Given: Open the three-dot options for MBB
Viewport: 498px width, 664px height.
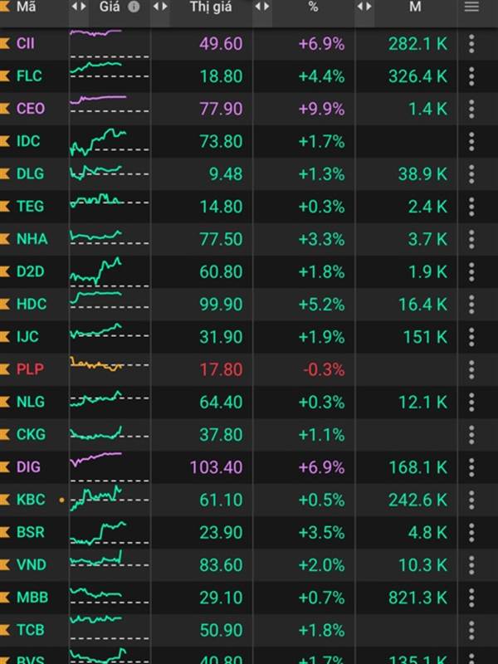Looking at the screenshot, I should [471, 598].
